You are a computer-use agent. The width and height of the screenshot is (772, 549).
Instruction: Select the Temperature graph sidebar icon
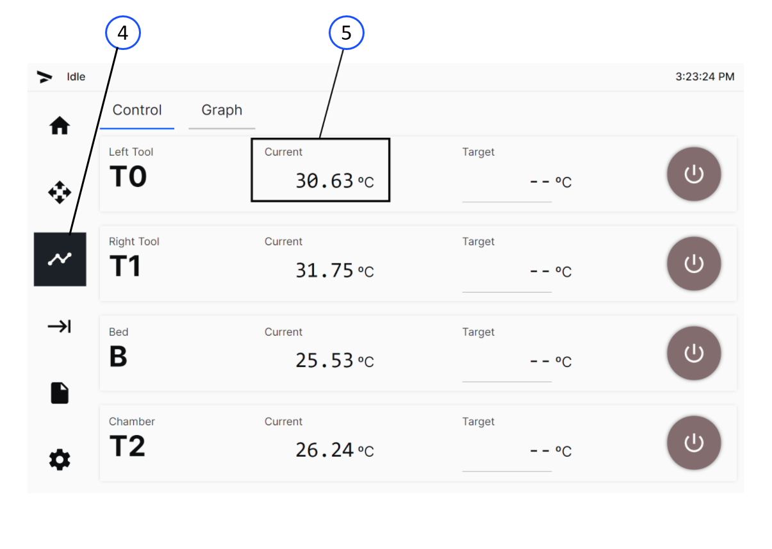pyautogui.click(x=60, y=259)
